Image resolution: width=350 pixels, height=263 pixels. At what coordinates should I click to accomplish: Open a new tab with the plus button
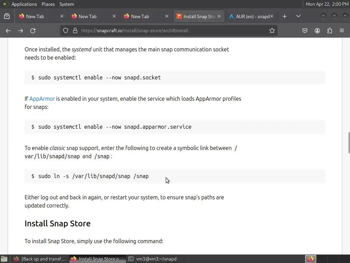(284, 16)
